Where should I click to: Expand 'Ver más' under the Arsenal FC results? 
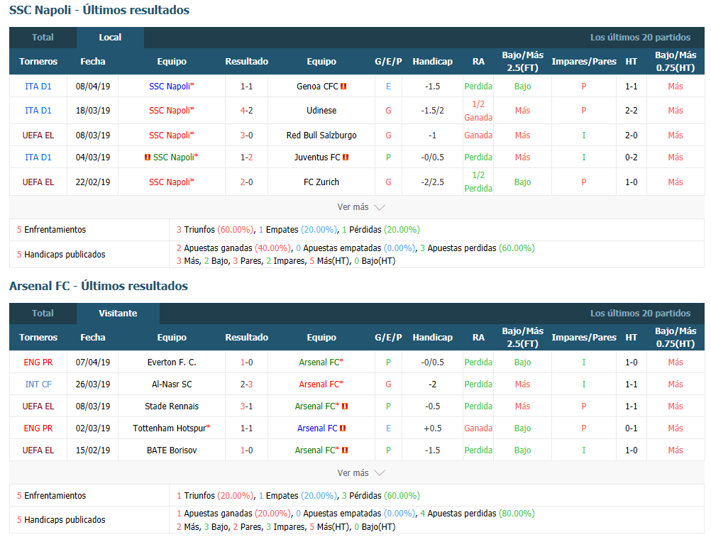click(x=361, y=473)
